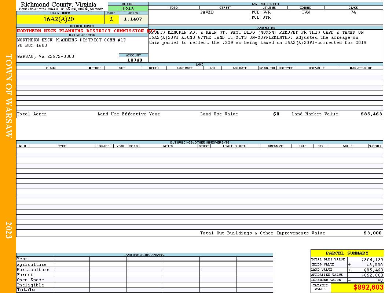385x293 pixels.
Task: Click the Open Space row label
Action: (x=30, y=280)
